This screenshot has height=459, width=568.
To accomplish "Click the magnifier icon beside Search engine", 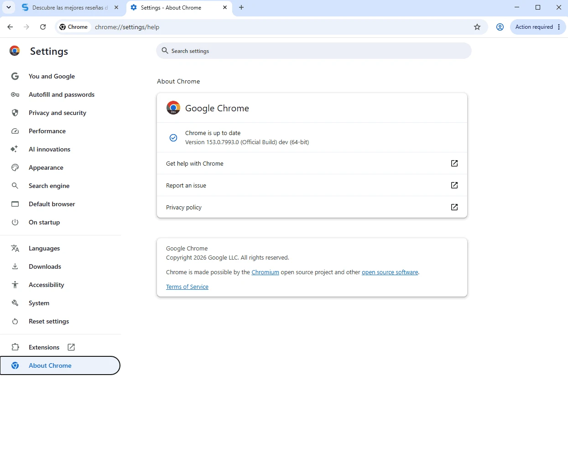I will (15, 186).
